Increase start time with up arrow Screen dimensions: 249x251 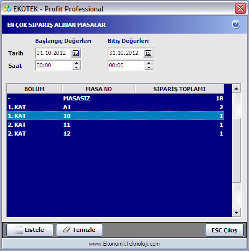click(76, 63)
